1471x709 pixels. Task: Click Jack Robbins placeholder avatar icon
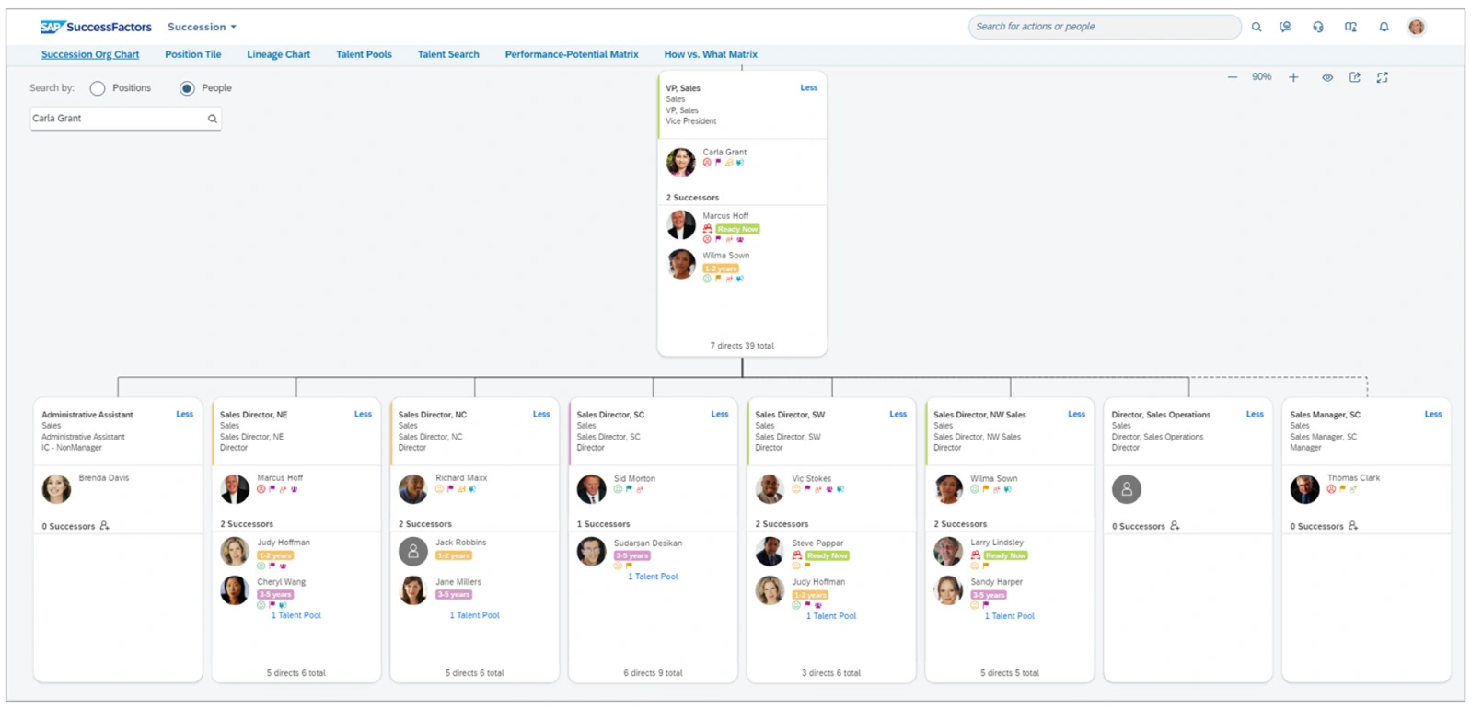413,552
